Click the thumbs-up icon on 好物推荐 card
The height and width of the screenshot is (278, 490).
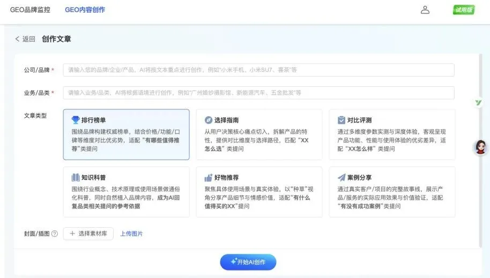[x=209, y=177]
